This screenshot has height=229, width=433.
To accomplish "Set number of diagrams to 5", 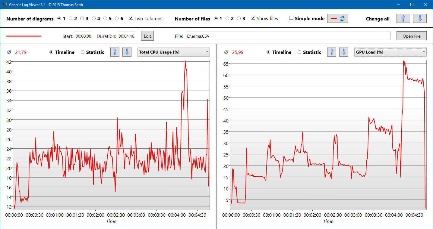I will 105,18.
